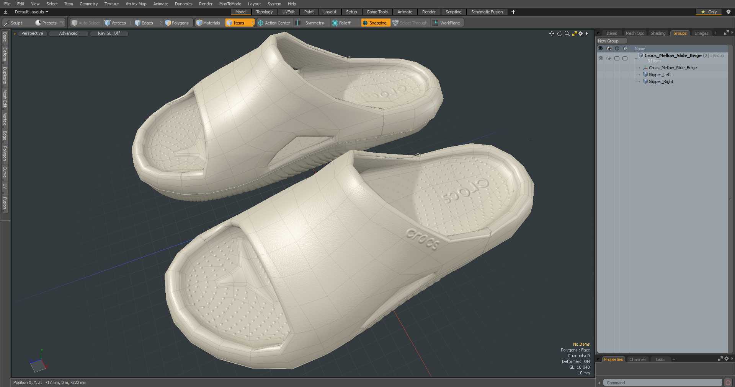The image size is (735, 387).
Task: Select Slipper_Right mesh item
Action: tap(661, 81)
